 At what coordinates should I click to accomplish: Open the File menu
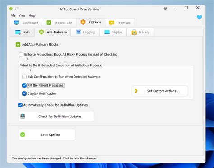(x=13, y=15)
